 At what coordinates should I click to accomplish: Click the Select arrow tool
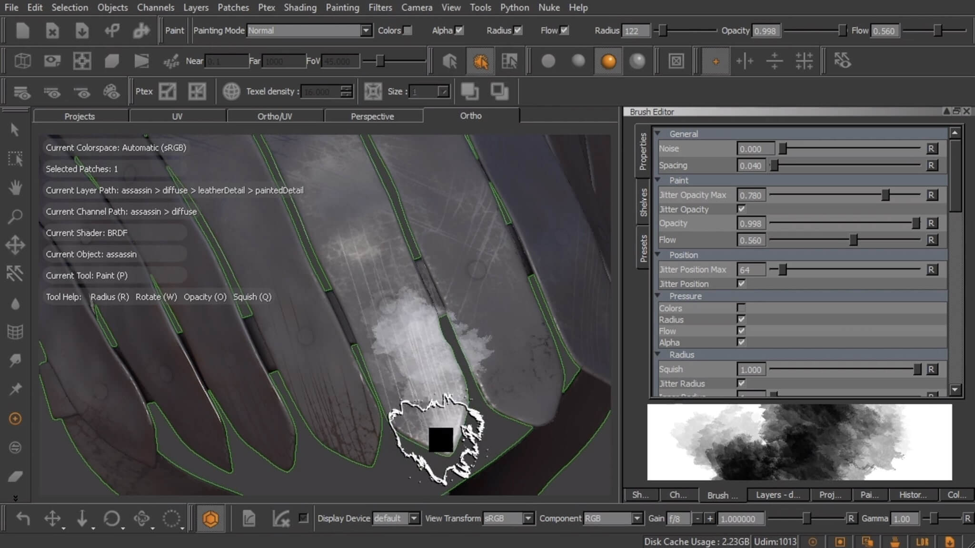[15, 129]
